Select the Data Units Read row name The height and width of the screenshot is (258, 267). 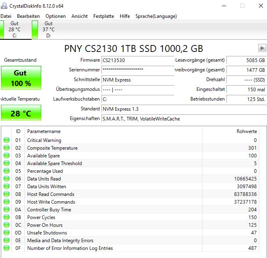point(44,179)
